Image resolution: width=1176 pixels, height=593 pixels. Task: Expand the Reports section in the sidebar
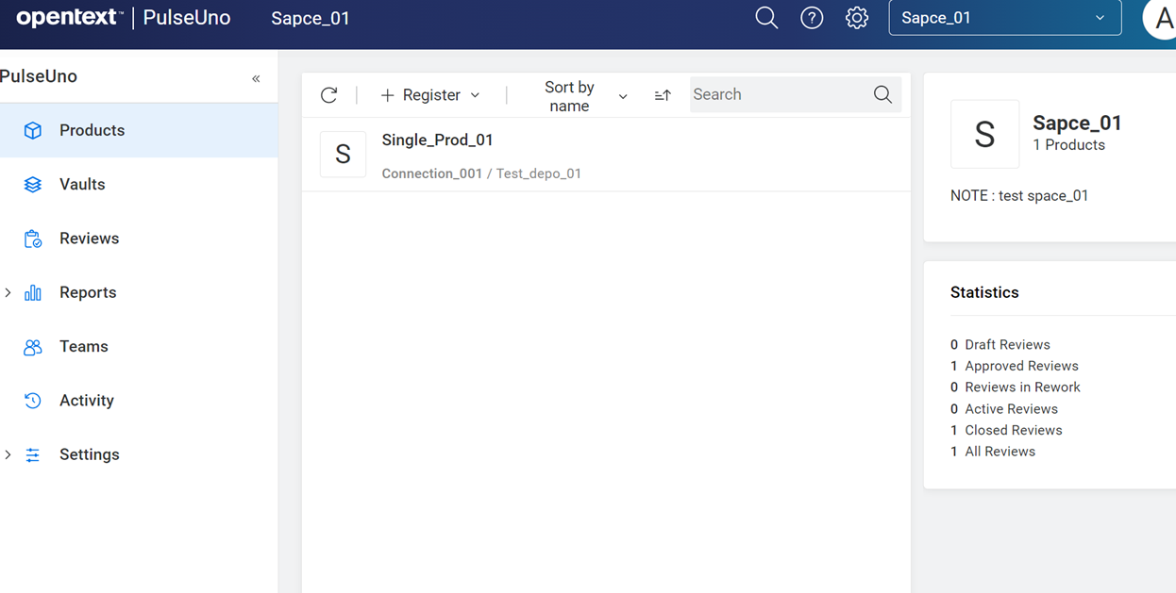click(x=8, y=293)
